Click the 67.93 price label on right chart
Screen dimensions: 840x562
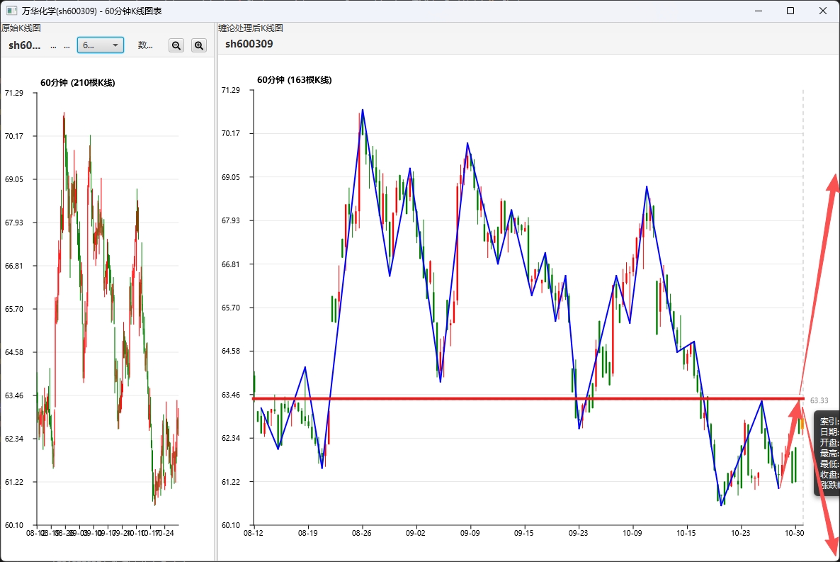231,220
